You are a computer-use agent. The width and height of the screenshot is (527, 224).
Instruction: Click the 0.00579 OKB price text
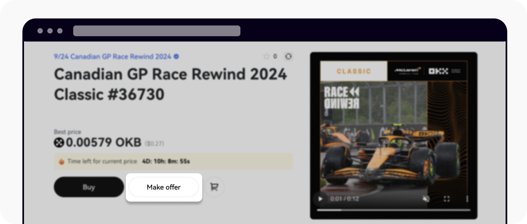pyautogui.click(x=103, y=143)
